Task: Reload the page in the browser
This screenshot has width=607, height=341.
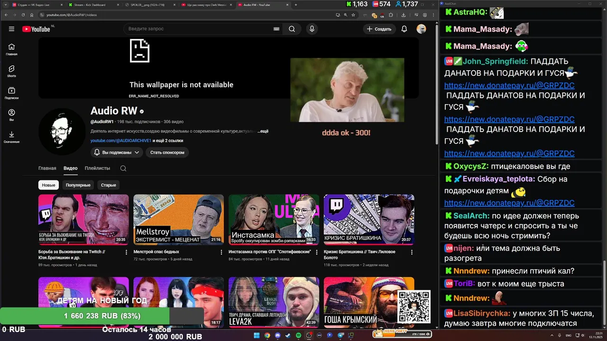Action: point(23,15)
